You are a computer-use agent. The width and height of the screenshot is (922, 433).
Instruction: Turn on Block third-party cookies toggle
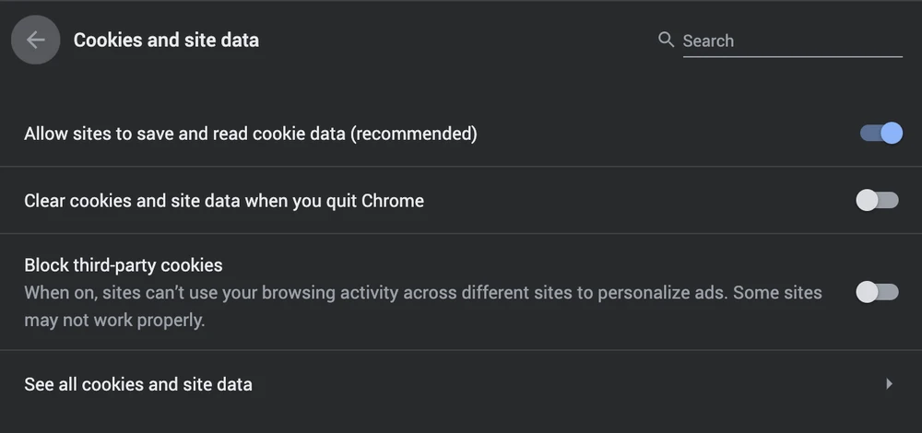pos(877,292)
